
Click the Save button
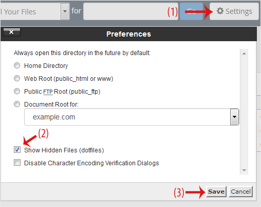tap(216, 192)
